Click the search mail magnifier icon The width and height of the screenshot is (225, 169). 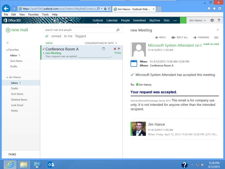pyautogui.click(x=118, y=30)
